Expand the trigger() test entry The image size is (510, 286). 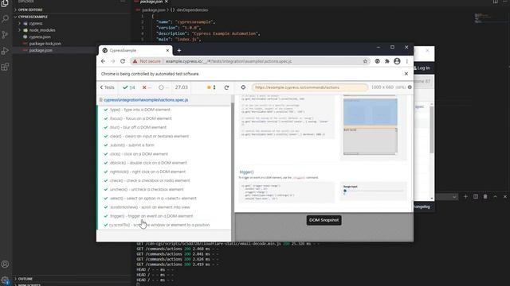tap(151, 216)
